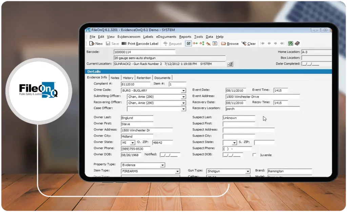Open the View menu

pyautogui.click(x=111, y=37)
